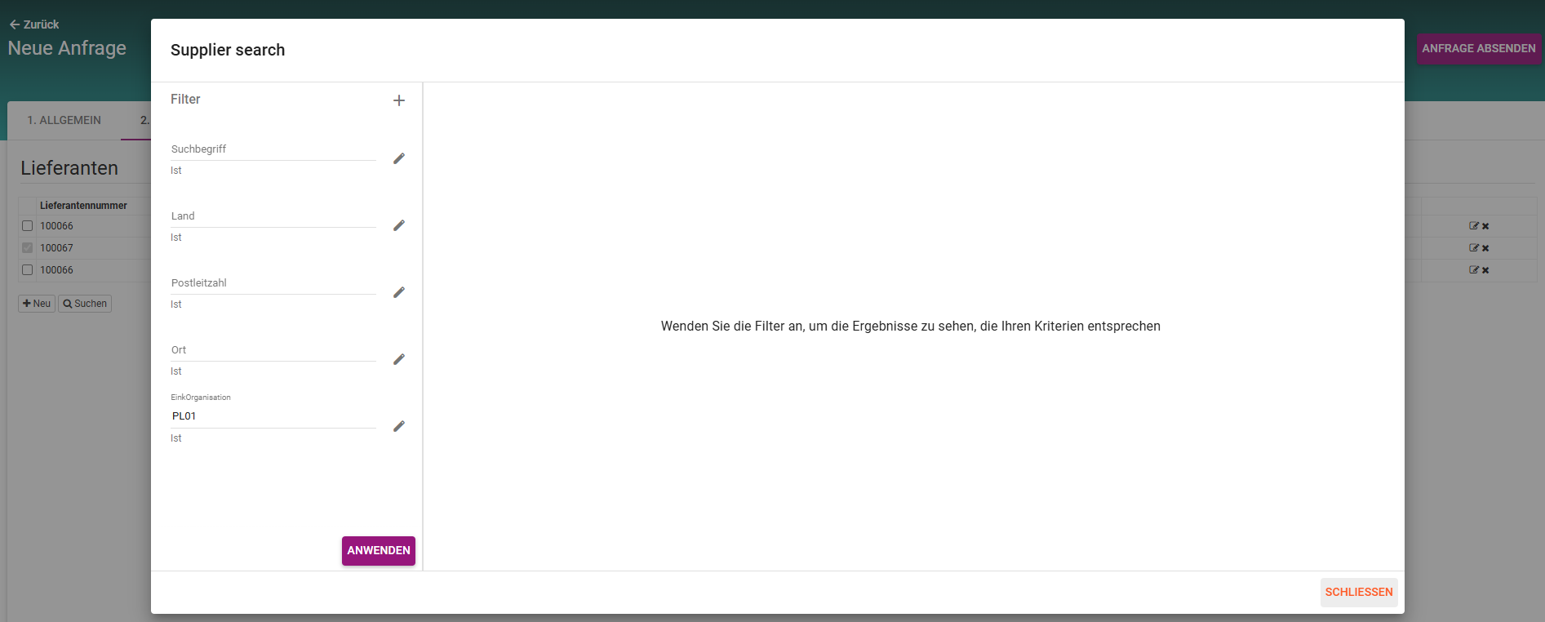Close the dialog via Schliessen

pyautogui.click(x=1358, y=592)
